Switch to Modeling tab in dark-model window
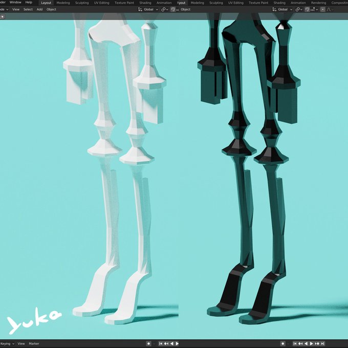348x348 pixels. (x=198, y=3)
